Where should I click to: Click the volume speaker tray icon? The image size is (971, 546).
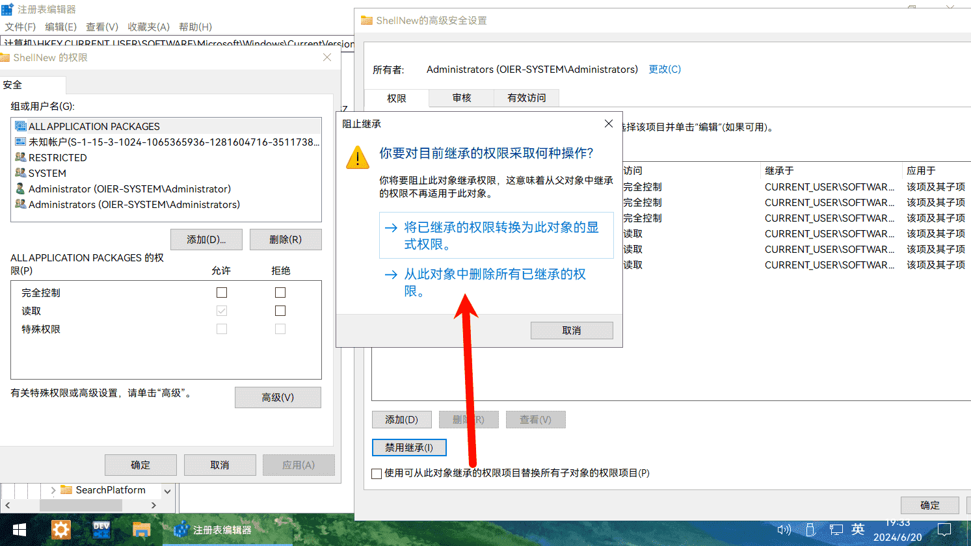(784, 530)
